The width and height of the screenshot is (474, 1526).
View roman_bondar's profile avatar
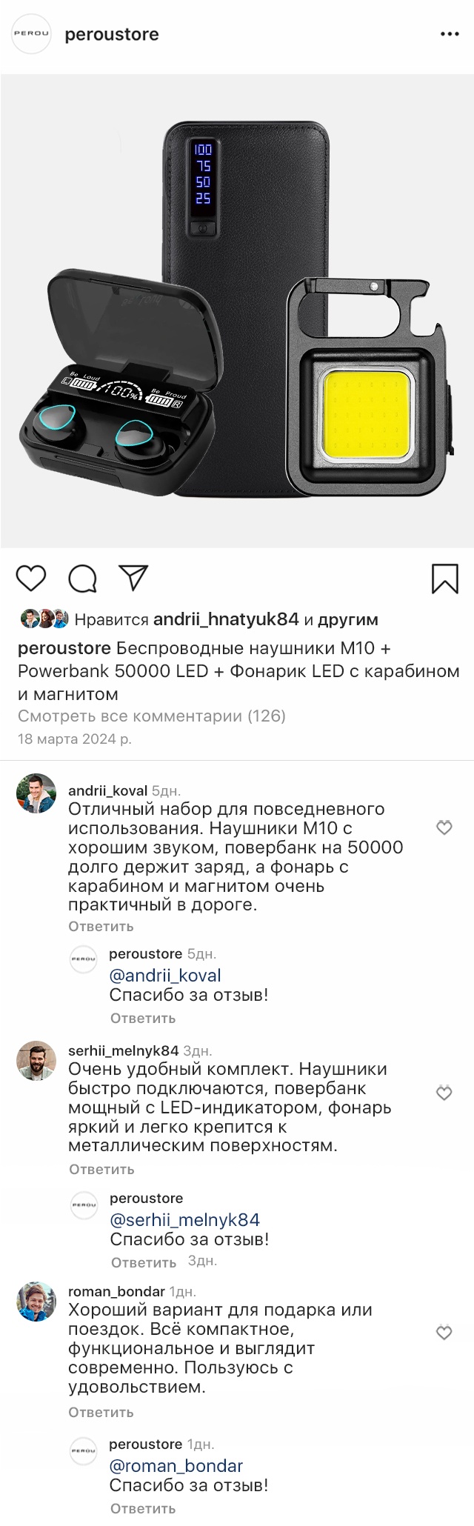pos(36,1302)
